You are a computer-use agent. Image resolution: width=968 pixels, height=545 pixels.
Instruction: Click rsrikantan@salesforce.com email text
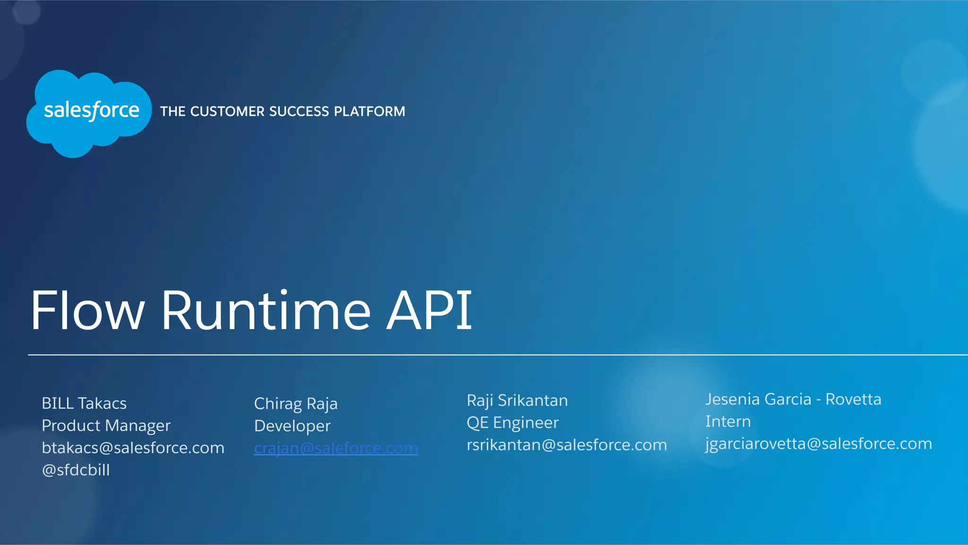[x=567, y=445]
